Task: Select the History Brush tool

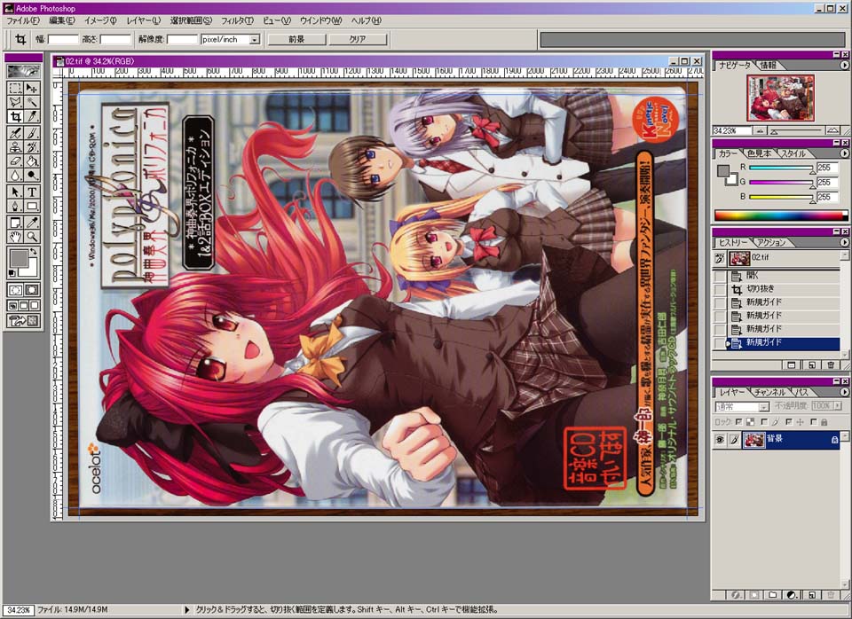Action: [x=32, y=147]
